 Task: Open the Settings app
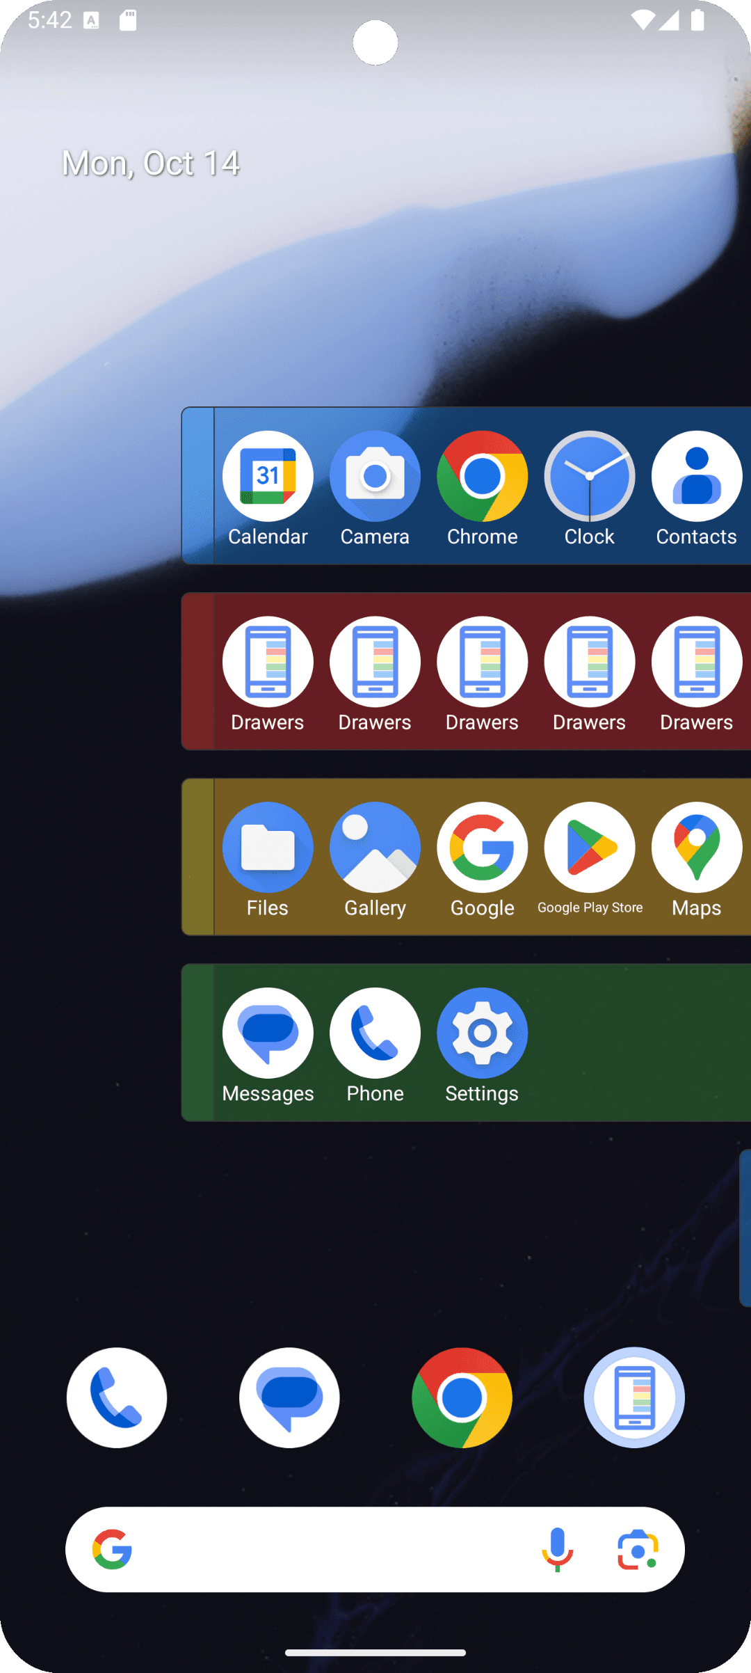(x=482, y=1046)
